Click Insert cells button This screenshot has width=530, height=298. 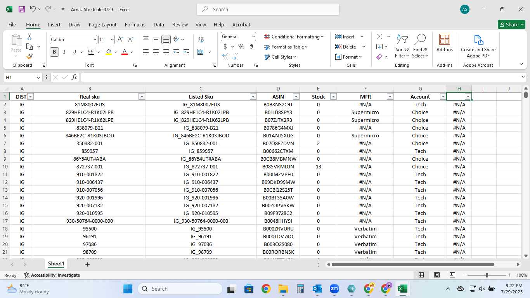345,36
